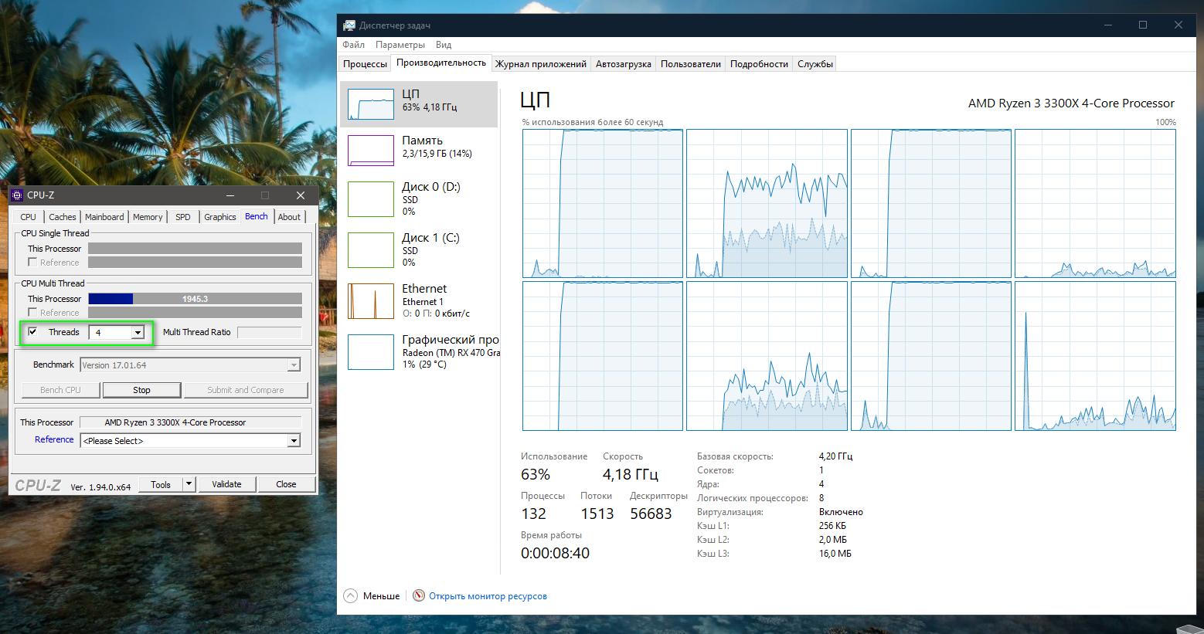This screenshot has width=1204, height=634.
Task: Click the Базовая скорость value 4,20 ГГц
Action: [835, 456]
